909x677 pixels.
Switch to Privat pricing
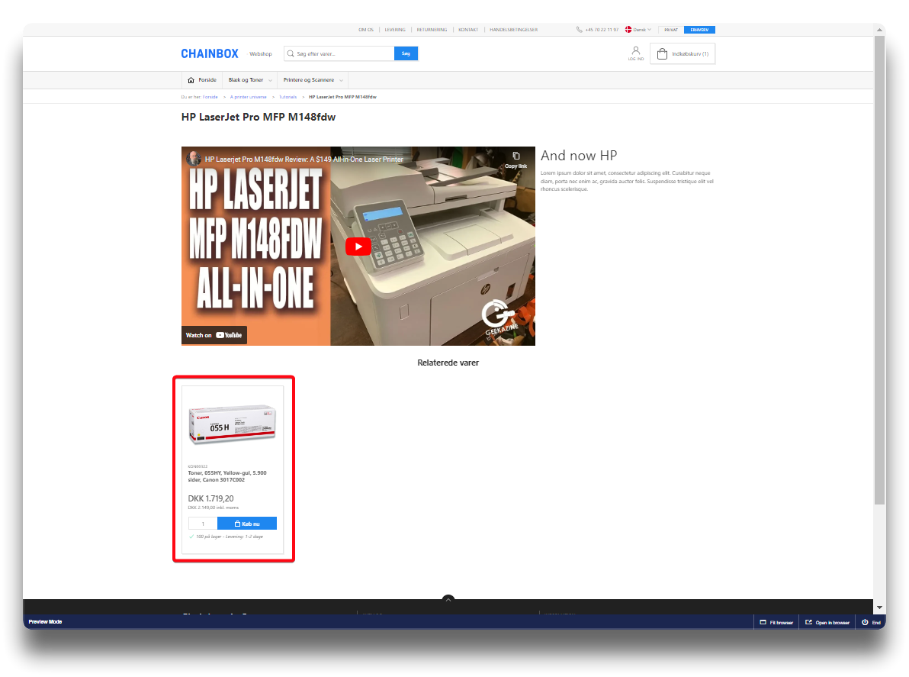(671, 30)
